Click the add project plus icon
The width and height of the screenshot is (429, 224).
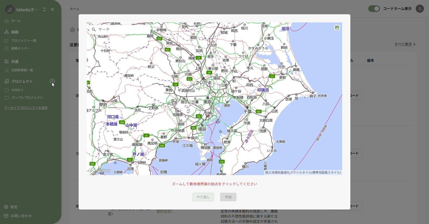(52, 81)
